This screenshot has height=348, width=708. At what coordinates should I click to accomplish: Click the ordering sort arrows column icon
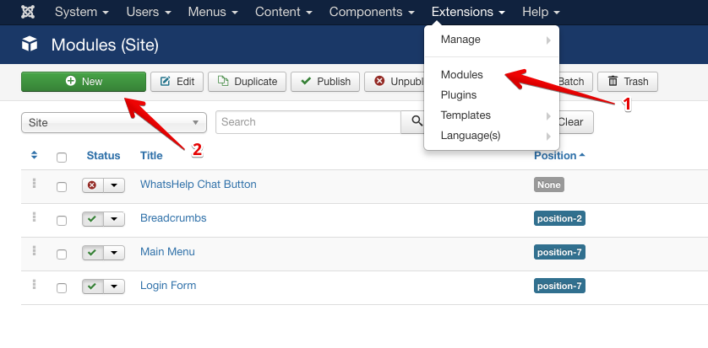(x=34, y=155)
